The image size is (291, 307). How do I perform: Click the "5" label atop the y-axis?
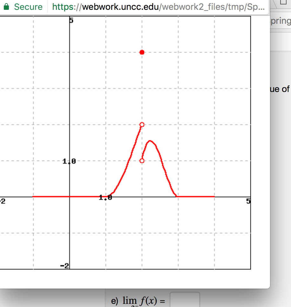[x=71, y=21]
